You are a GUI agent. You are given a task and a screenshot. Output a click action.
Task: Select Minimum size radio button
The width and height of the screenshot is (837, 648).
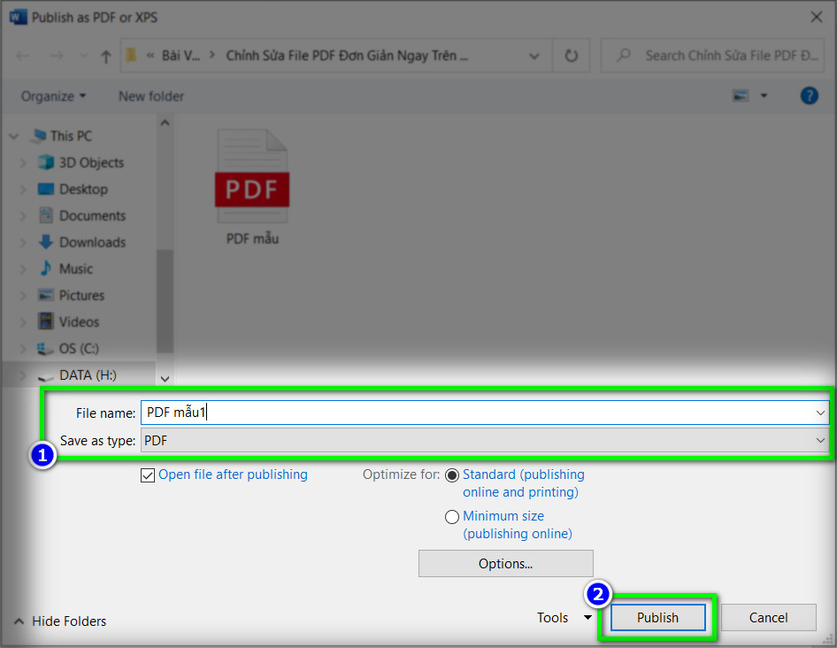tap(452, 516)
